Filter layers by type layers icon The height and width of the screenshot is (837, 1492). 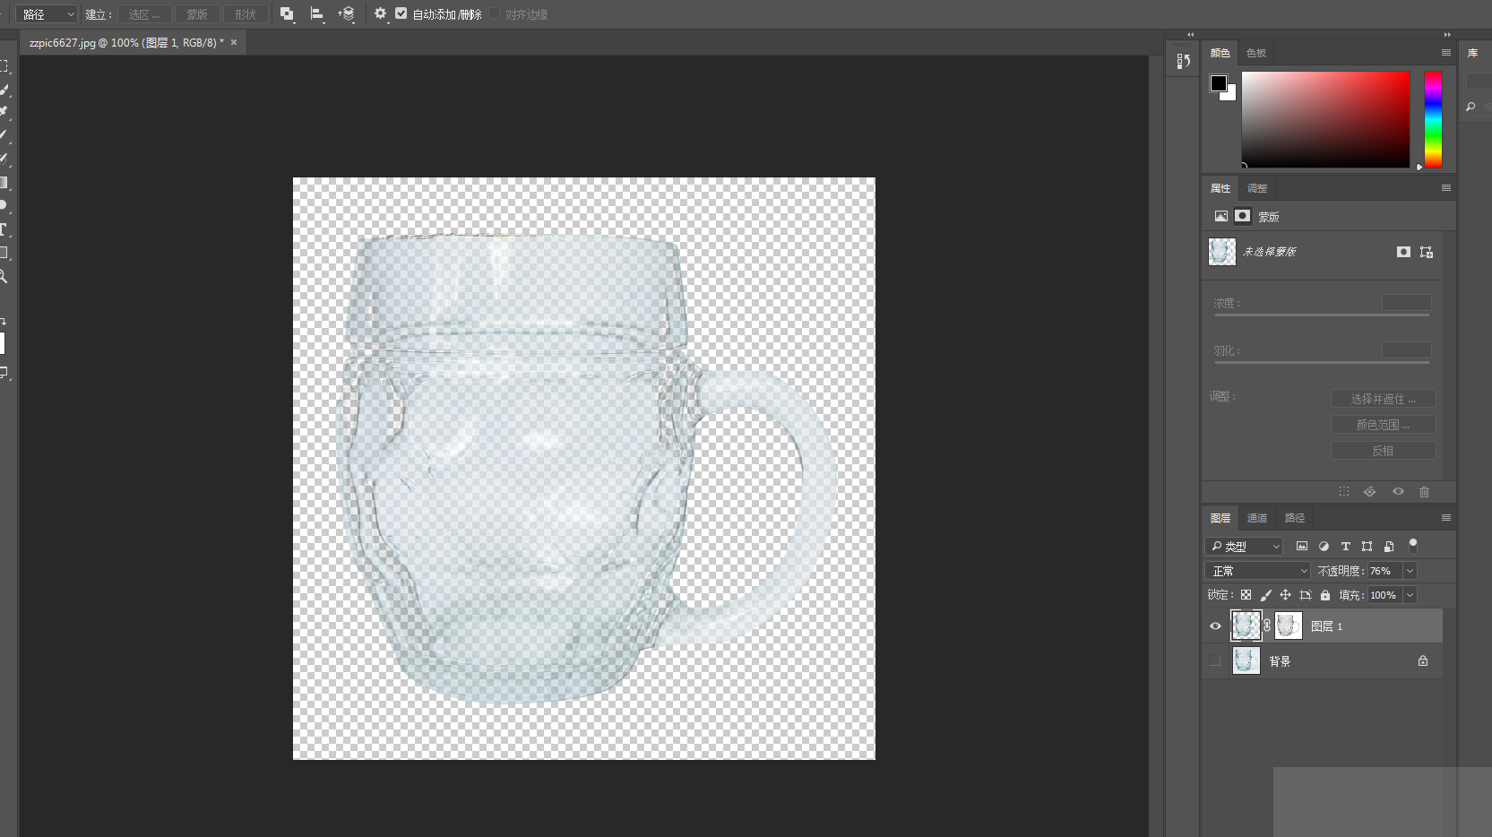click(x=1345, y=546)
